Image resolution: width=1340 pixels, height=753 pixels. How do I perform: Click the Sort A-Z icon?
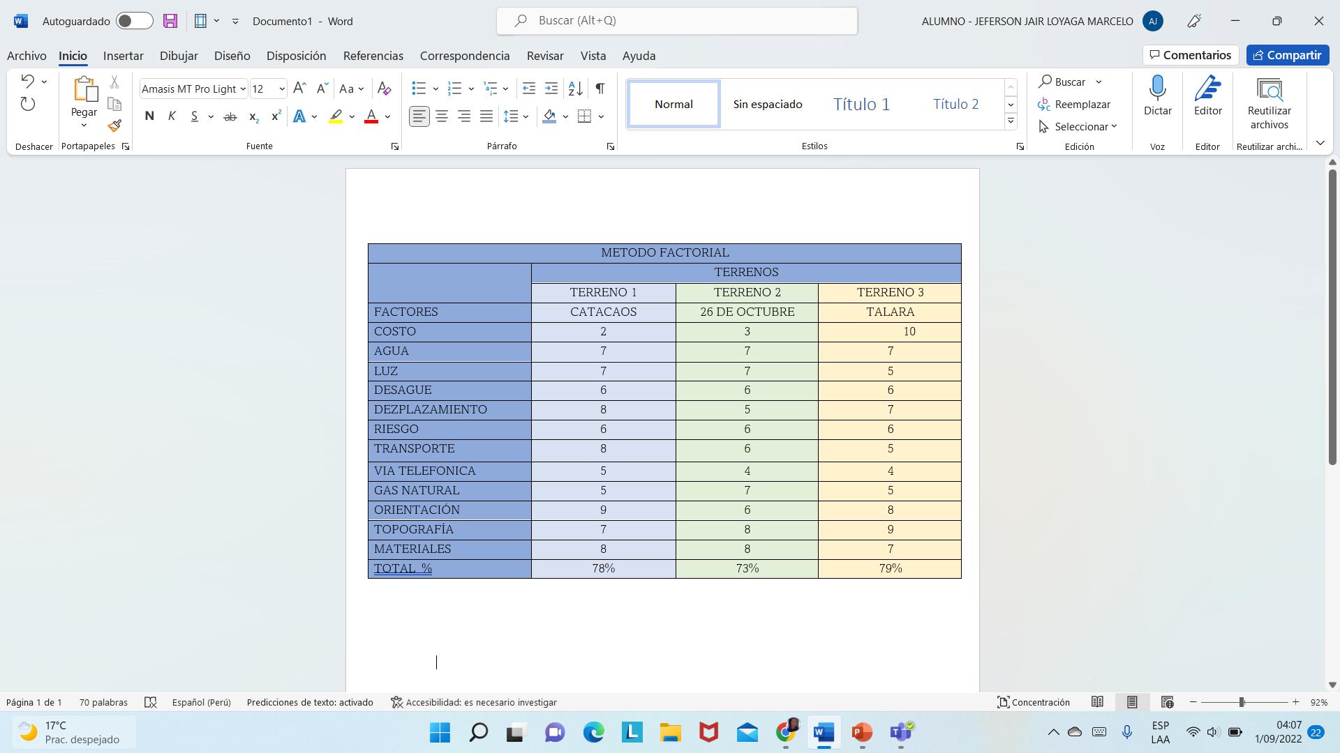coord(575,89)
